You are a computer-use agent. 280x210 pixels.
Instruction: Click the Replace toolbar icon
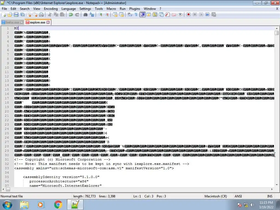(92, 15)
